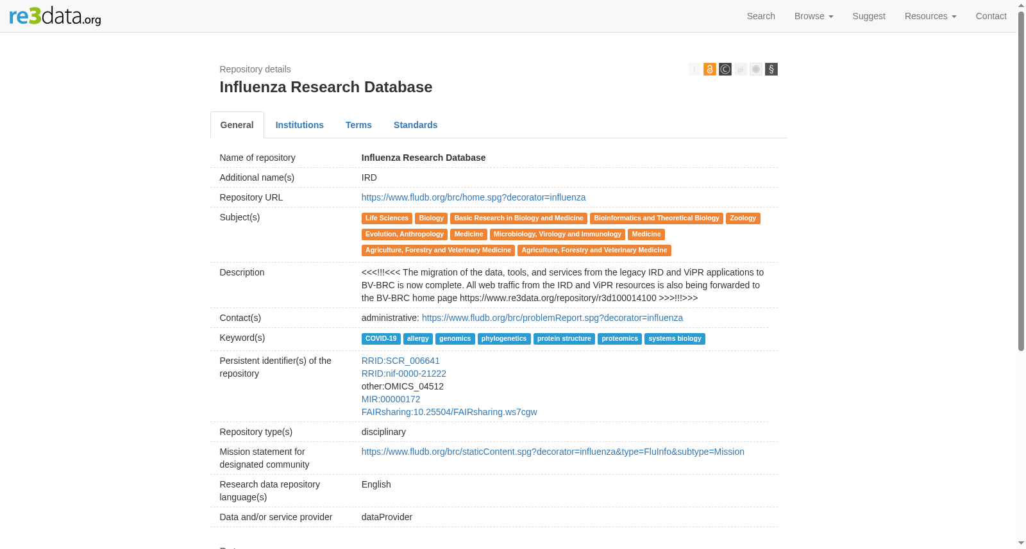Click the certificate seal badge icon
Viewport: 1026px width, 549px height.
tap(756, 69)
